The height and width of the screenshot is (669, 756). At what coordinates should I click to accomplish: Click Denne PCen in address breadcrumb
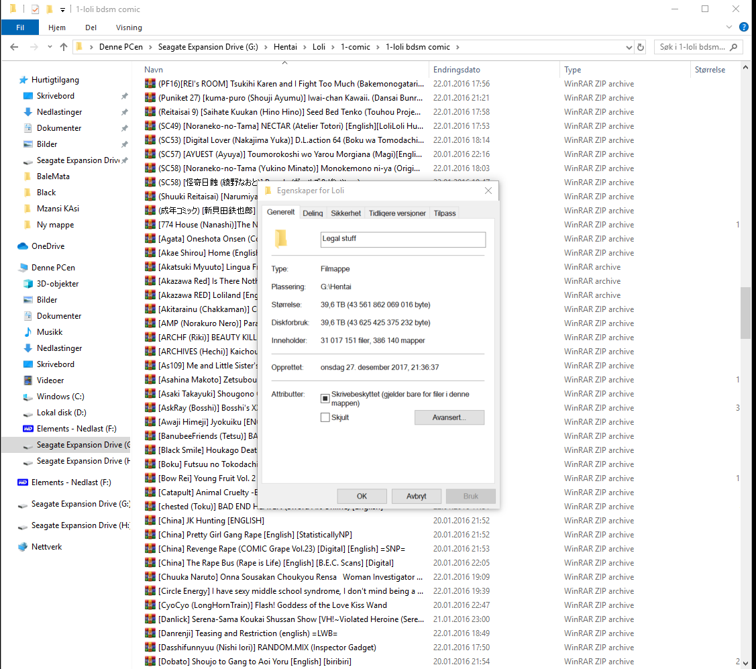click(x=121, y=47)
